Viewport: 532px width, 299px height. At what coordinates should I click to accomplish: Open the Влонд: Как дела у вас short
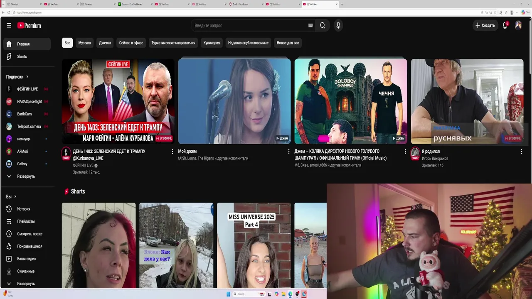(176, 245)
